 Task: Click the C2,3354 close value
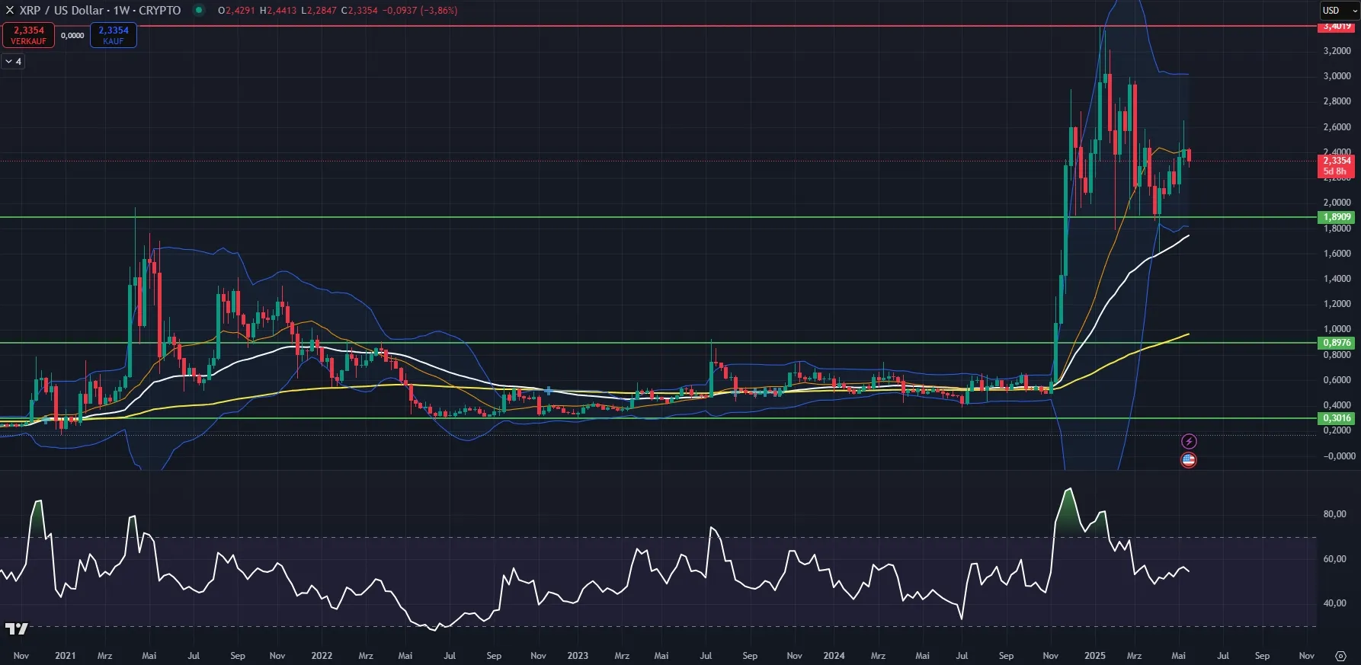[x=359, y=11]
